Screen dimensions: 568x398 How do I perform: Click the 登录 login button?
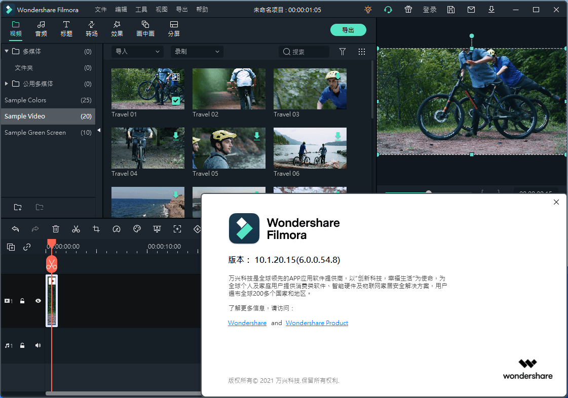click(430, 10)
